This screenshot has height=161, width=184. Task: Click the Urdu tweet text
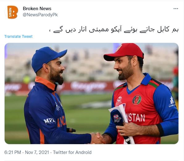click(114, 29)
